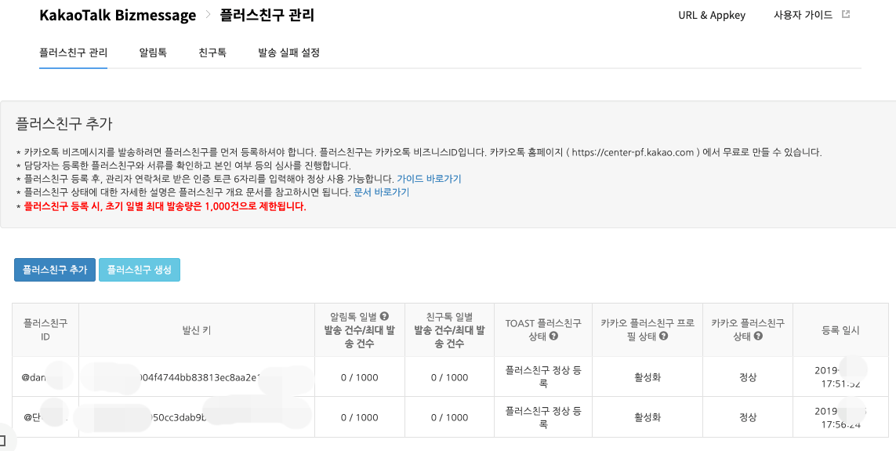896x451 pixels.
Task: Open the 발송 실패 설정 tab
Action: [x=288, y=53]
